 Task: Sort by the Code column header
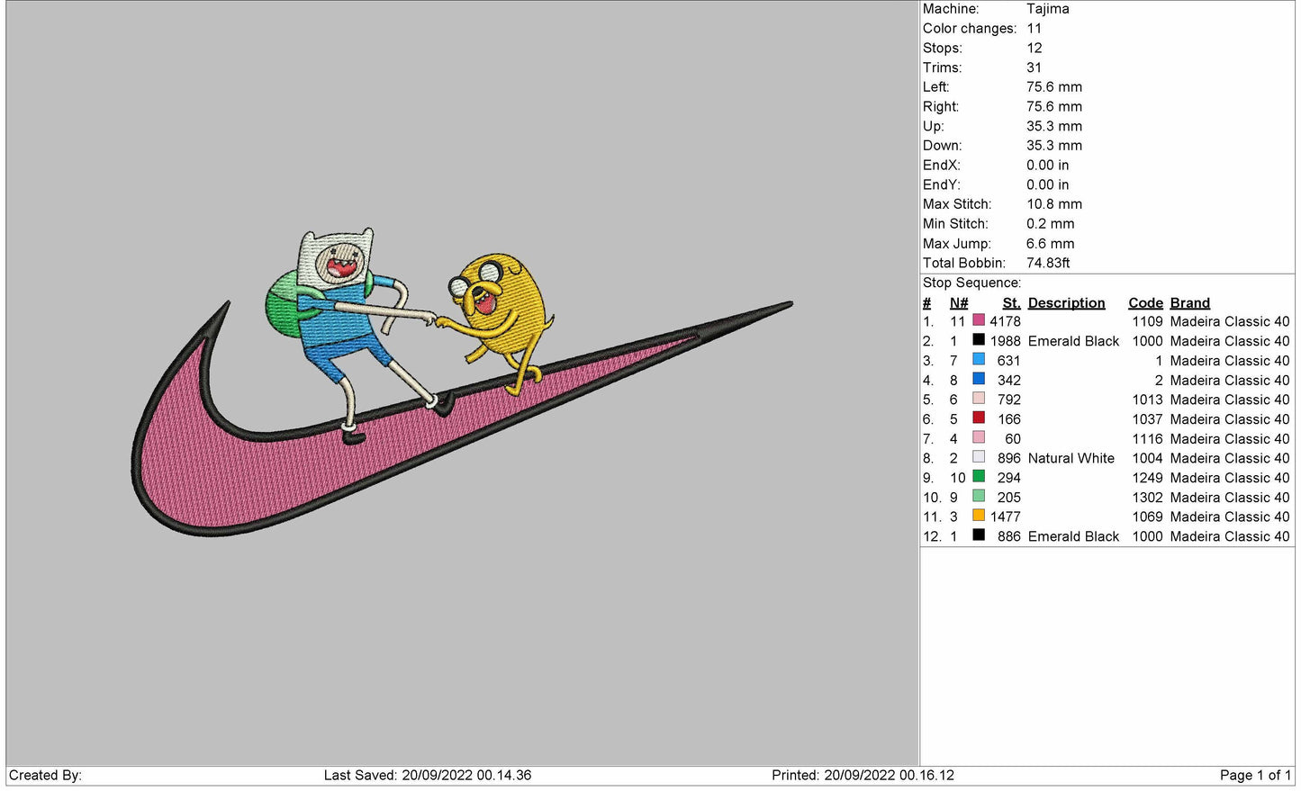tap(1145, 303)
